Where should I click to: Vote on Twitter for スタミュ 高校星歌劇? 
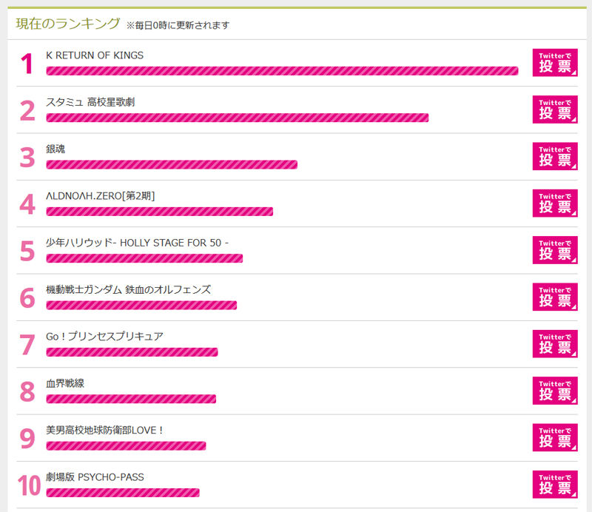tap(555, 110)
